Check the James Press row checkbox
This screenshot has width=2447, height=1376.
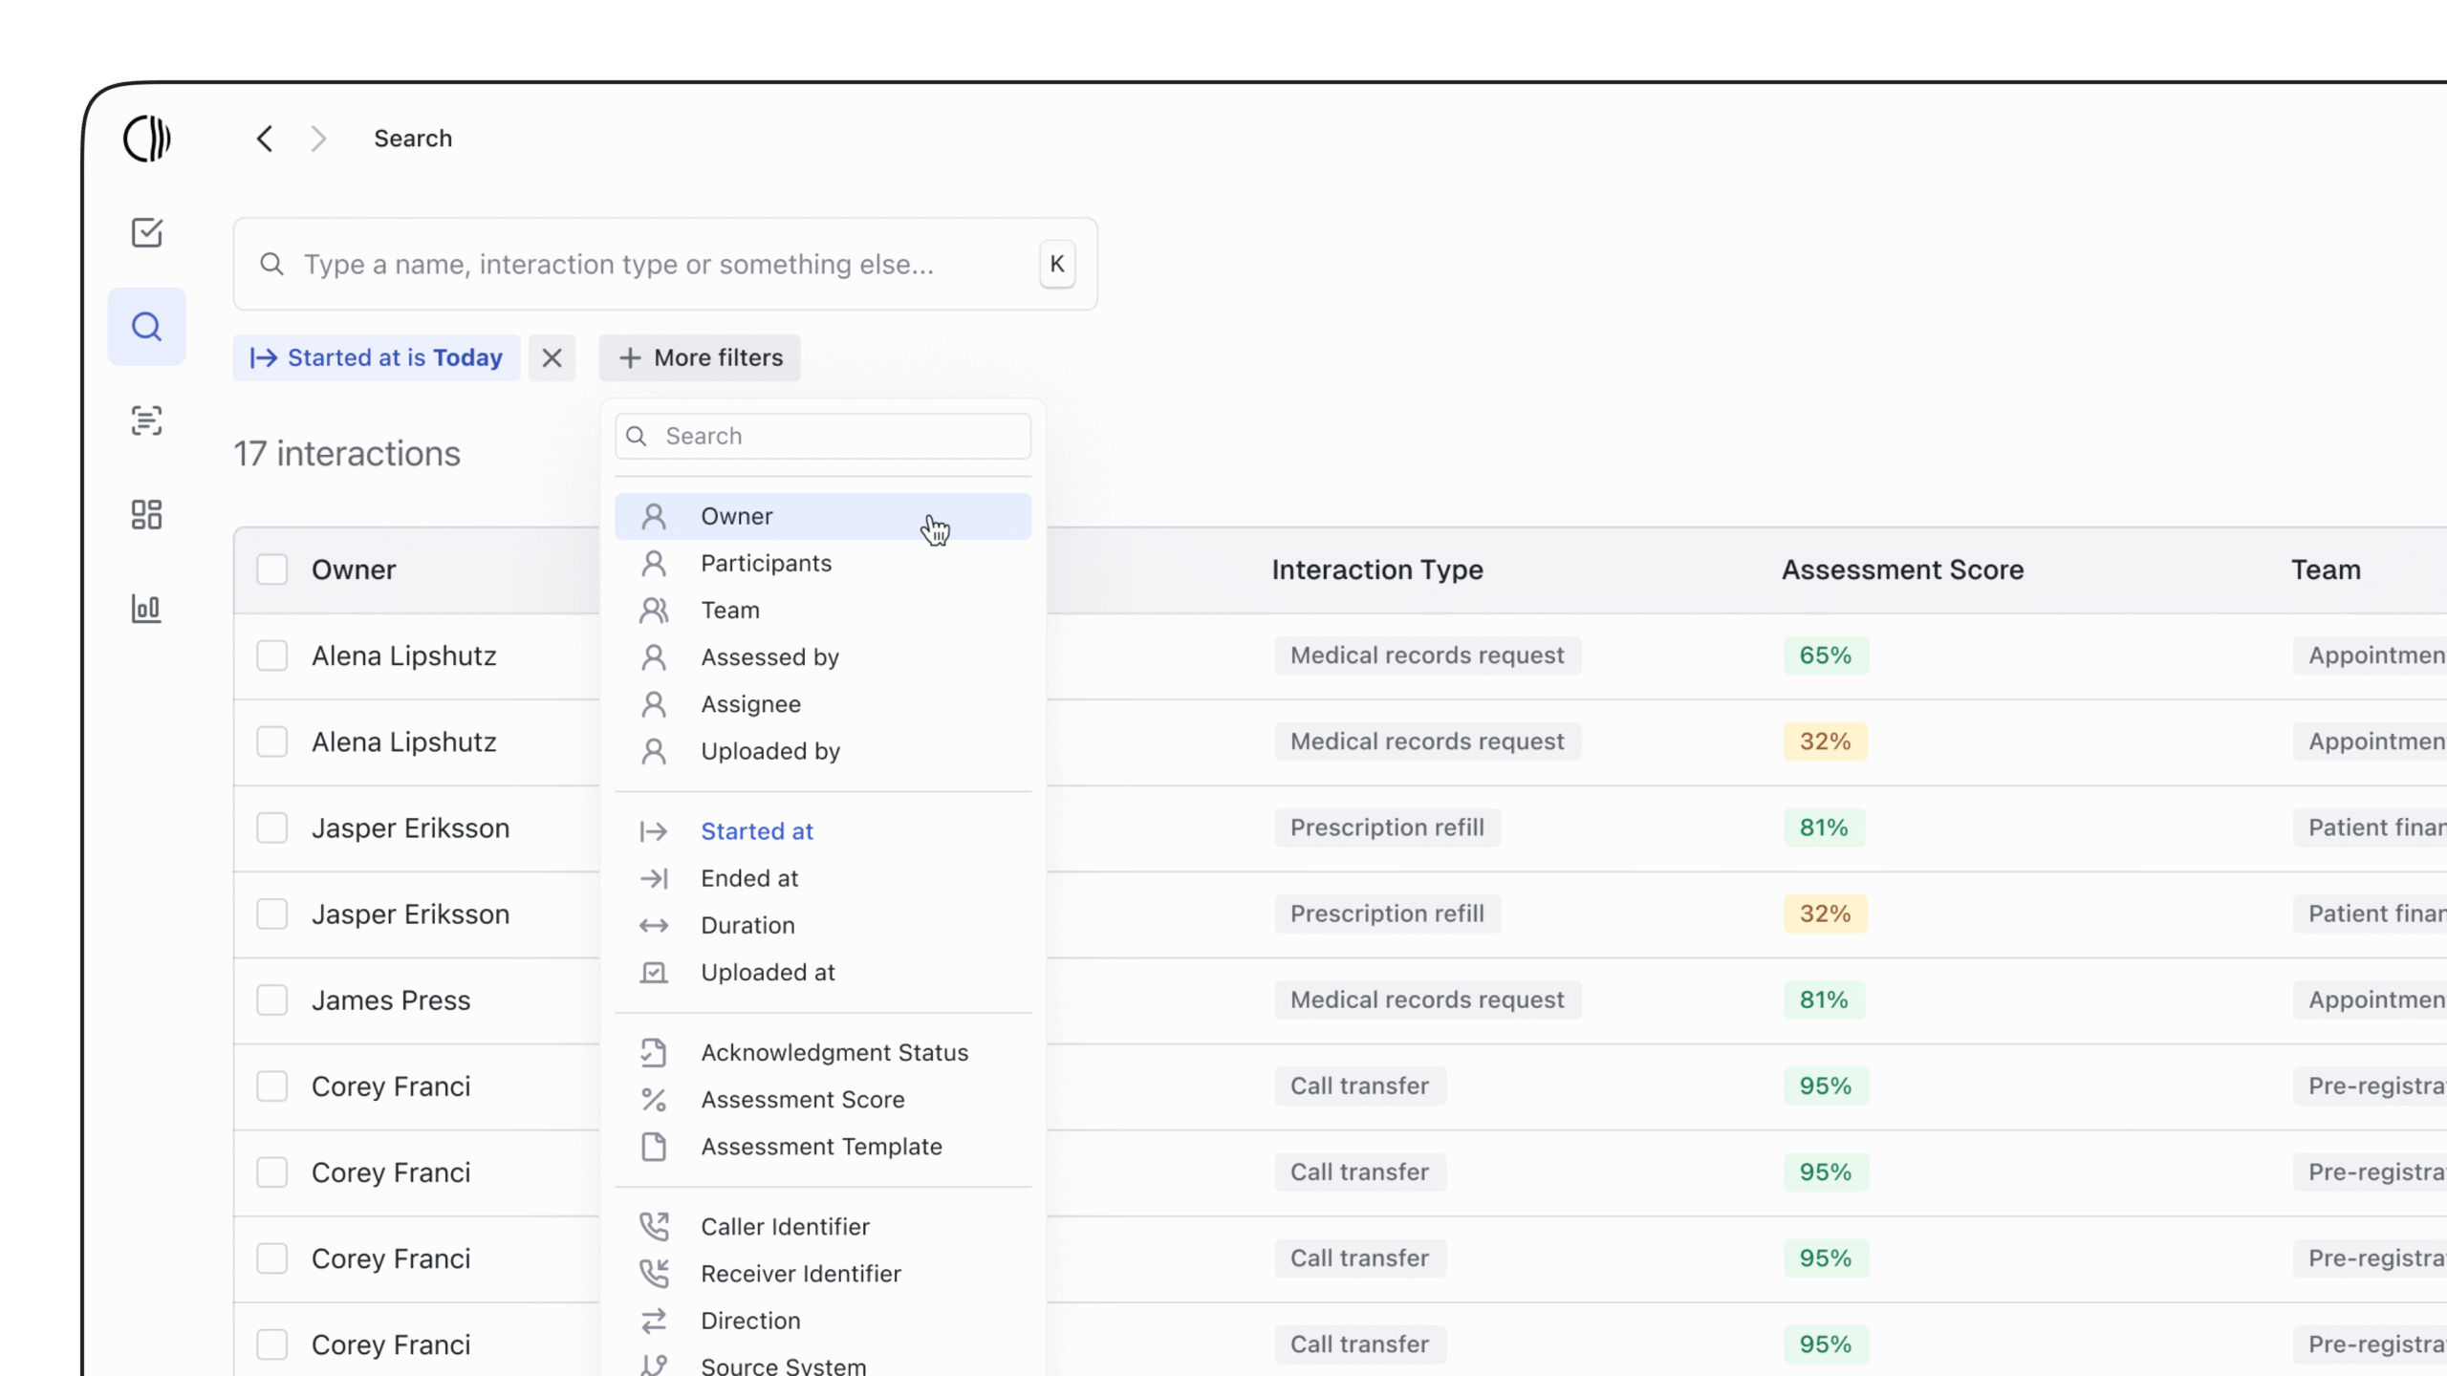(x=272, y=1000)
